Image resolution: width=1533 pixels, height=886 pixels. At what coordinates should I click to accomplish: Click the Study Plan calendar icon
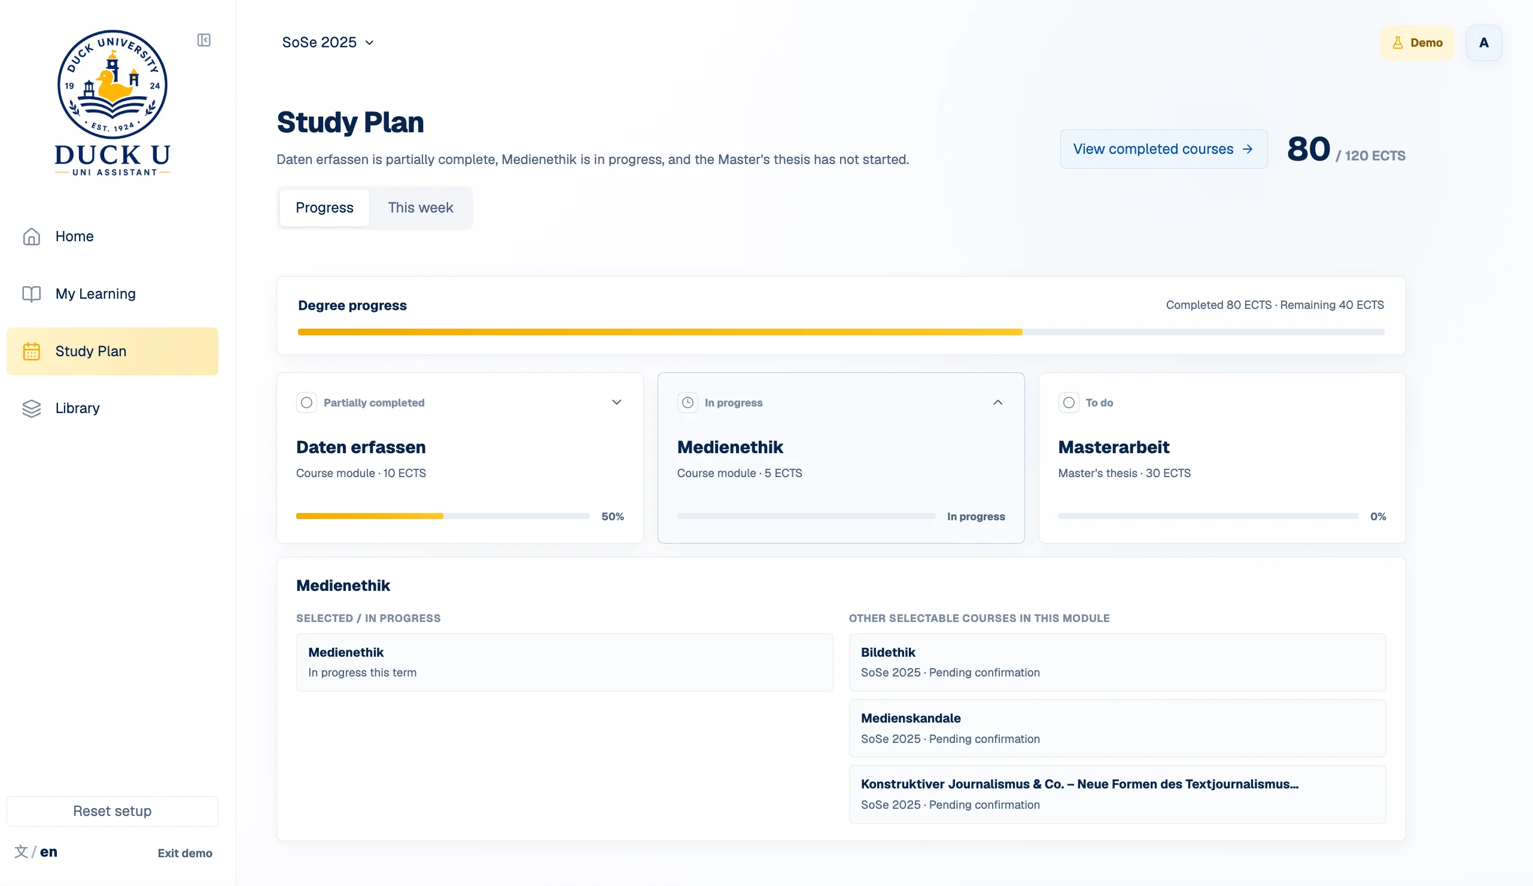pos(32,351)
